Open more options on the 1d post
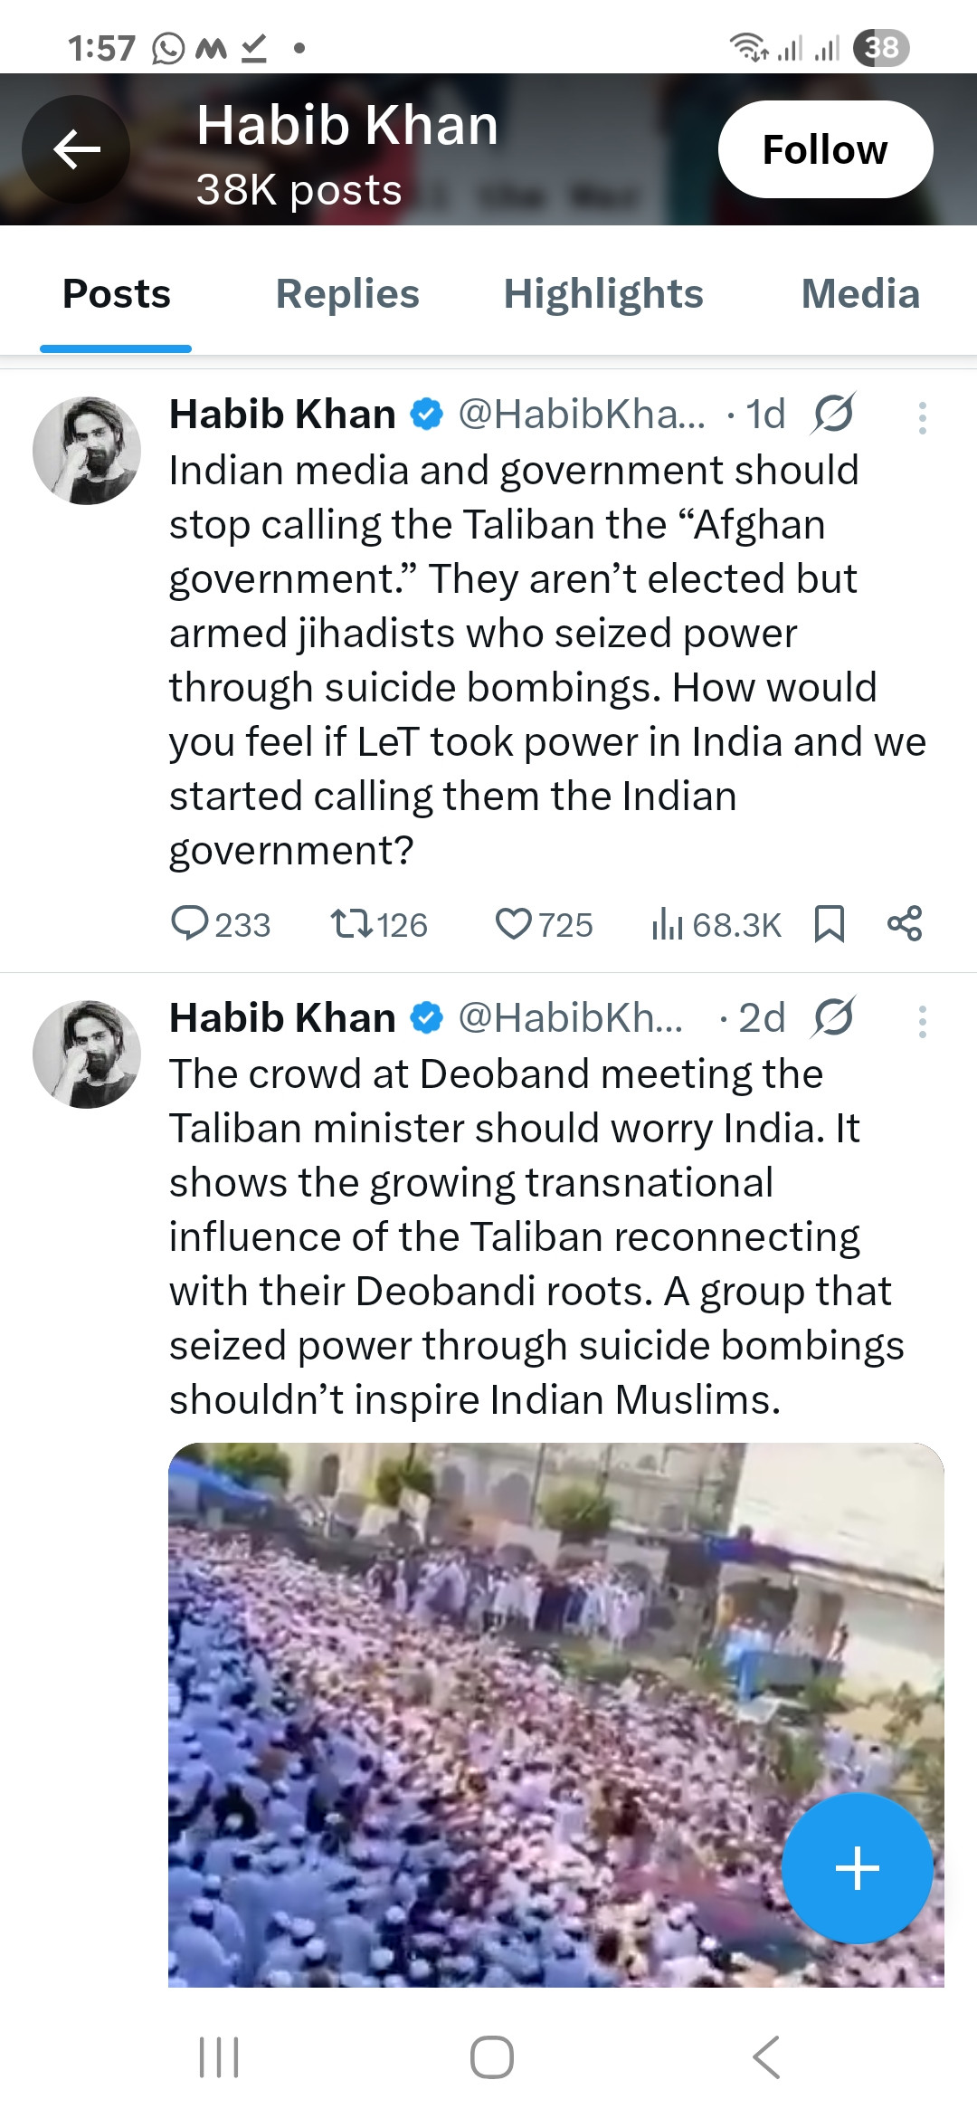 coord(922,418)
